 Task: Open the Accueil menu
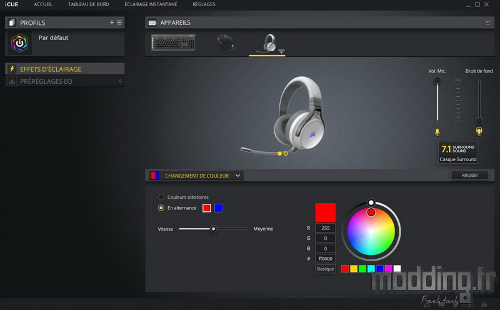click(43, 4)
